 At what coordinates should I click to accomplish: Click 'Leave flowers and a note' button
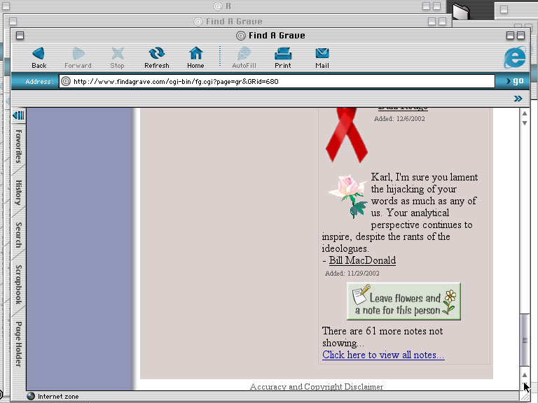click(x=403, y=302)
